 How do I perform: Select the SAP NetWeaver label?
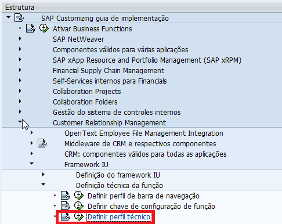pyautogui.click(x=78, y=39)
